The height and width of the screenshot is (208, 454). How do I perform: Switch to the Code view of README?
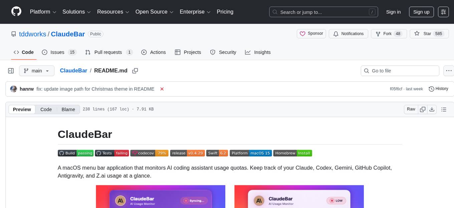coord(46,109)
